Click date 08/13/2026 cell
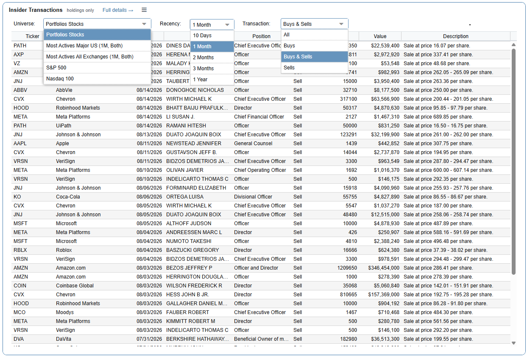527x356 pixels. coord(149,135)
